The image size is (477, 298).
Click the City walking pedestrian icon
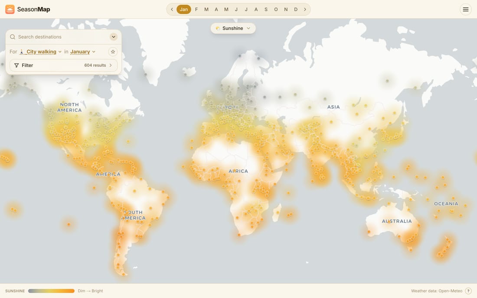(x=22, y=52)
